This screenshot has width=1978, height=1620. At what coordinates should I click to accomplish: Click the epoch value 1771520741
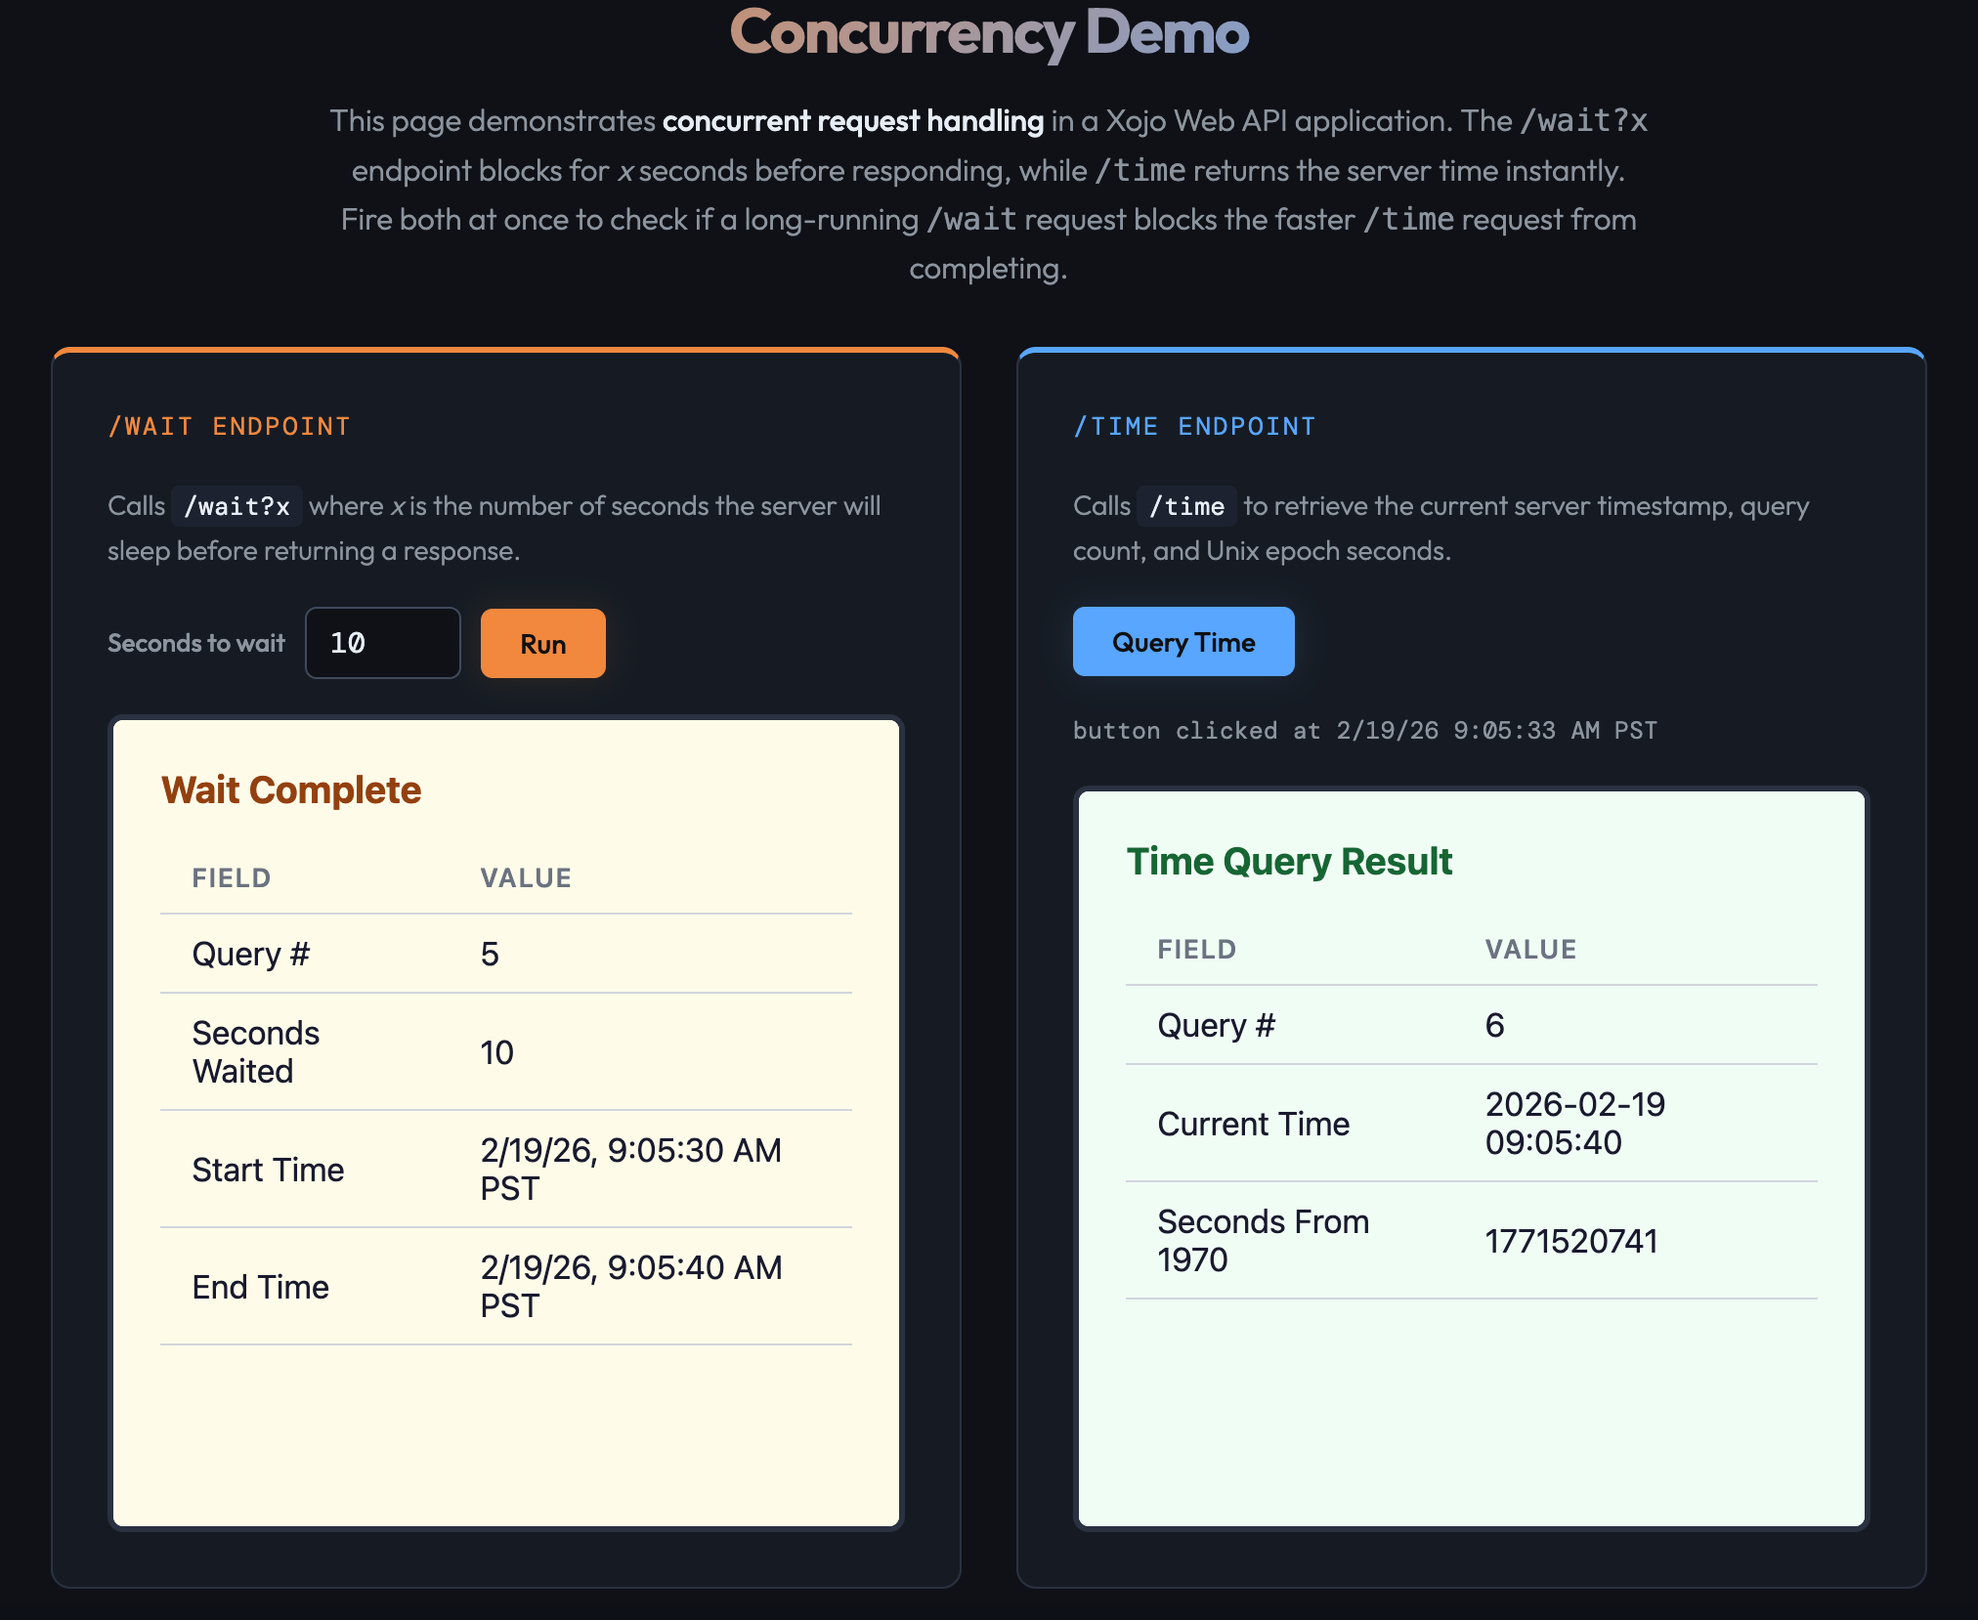point(1570,1241)
